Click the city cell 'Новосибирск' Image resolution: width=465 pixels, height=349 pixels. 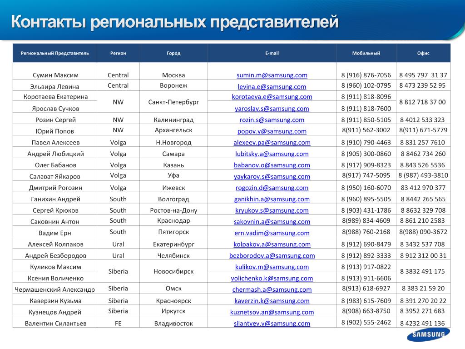(173, 271)
